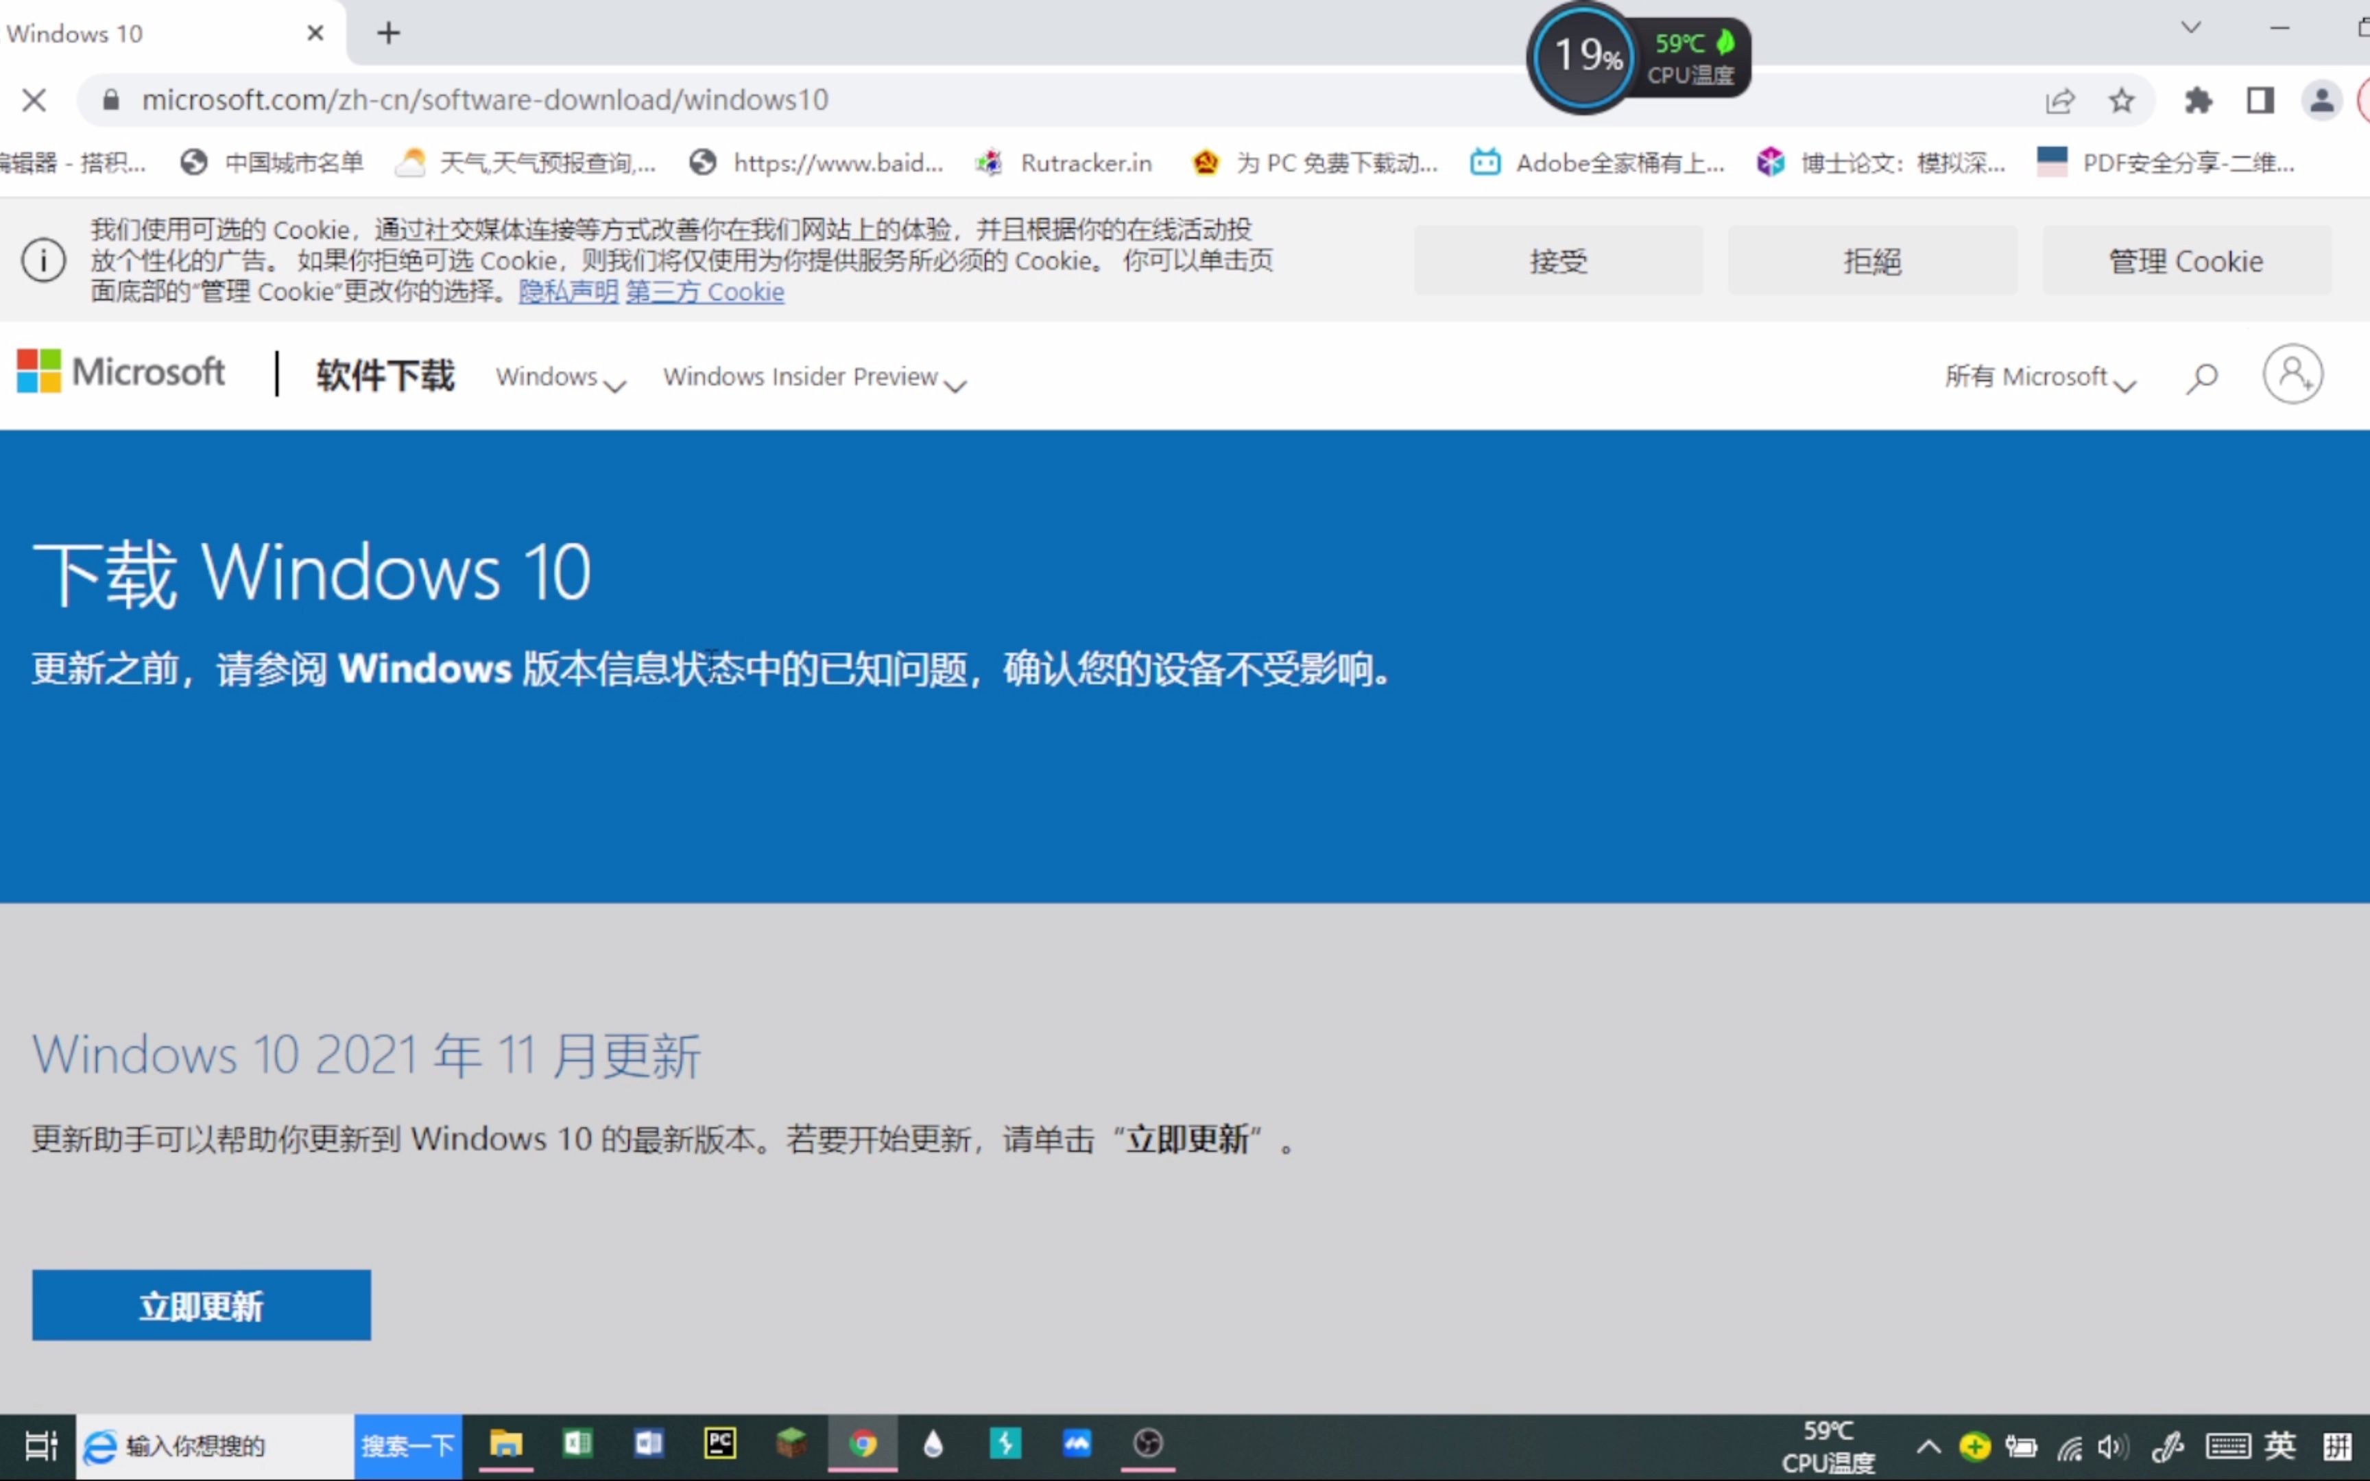Expand the 所有 Microsoft menu

[2040, 377]
